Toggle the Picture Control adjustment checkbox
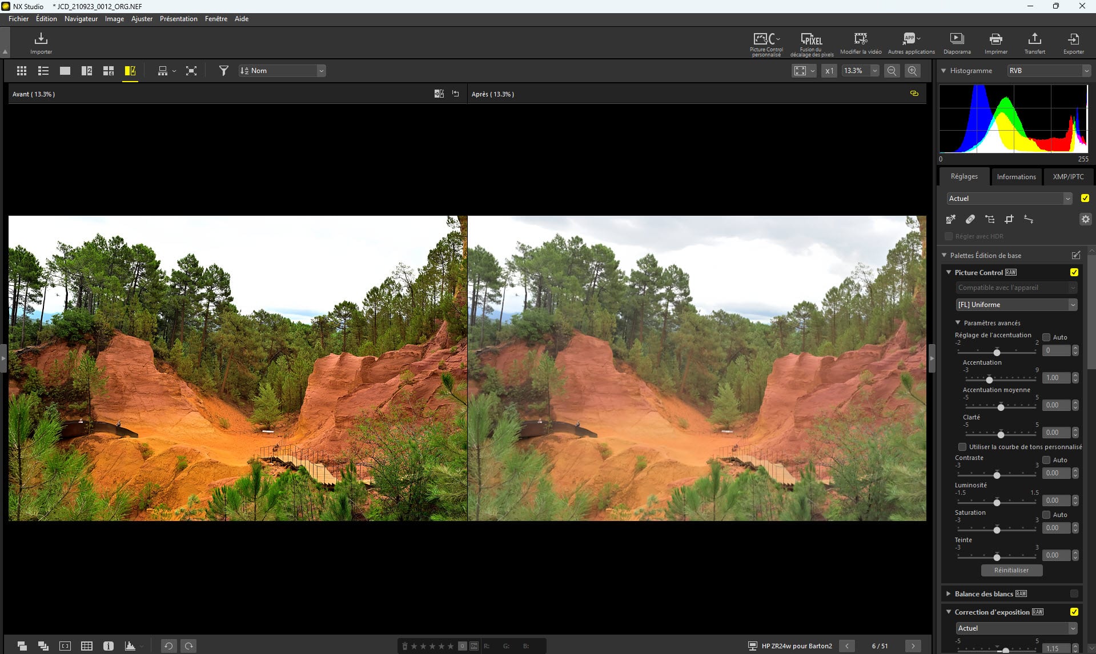The height and width of the screenshot is (654, 1096). pos(1074,272)
